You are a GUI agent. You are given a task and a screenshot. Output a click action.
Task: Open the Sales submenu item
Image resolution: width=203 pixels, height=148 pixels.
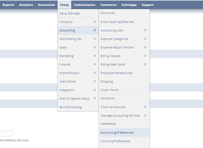pos(78,47)
